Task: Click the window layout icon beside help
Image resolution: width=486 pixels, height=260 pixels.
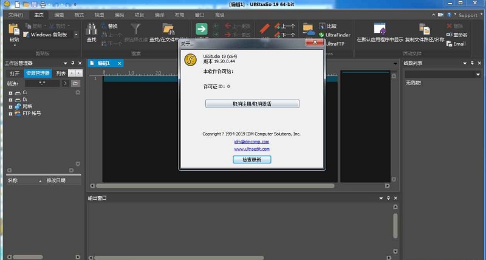Action: [x=440, y=15]
